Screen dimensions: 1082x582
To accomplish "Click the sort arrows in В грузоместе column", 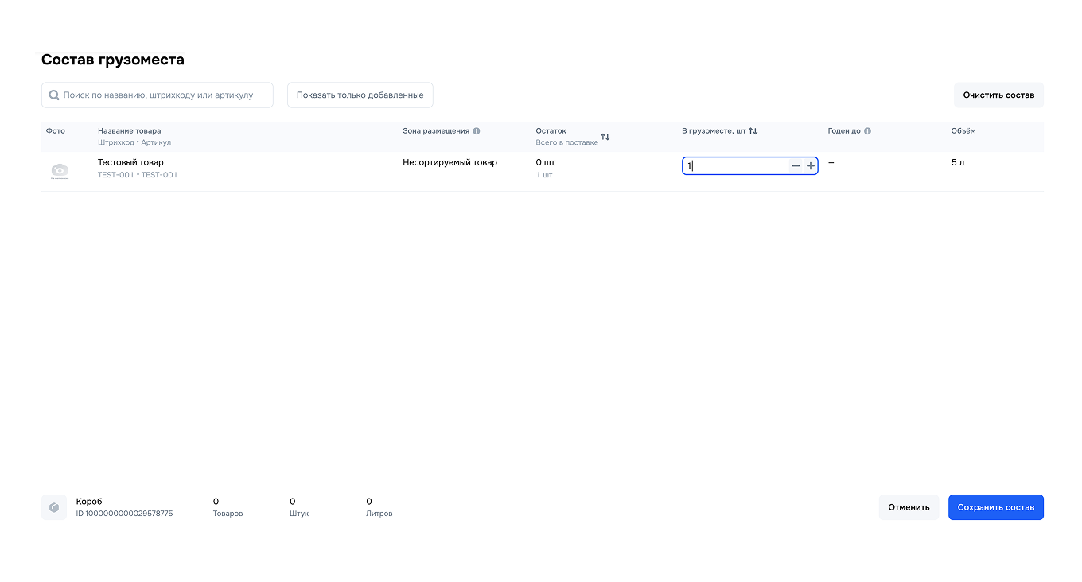I will point(751,130).
